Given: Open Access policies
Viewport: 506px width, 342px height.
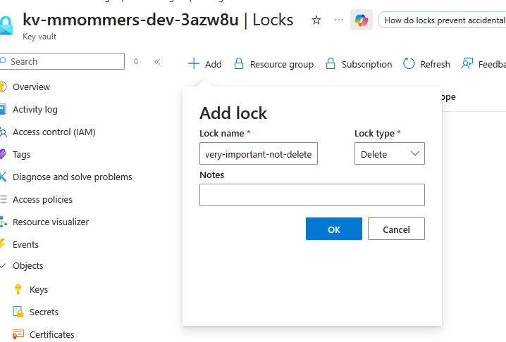Looking at the screenshot, I should coord(42,200).
